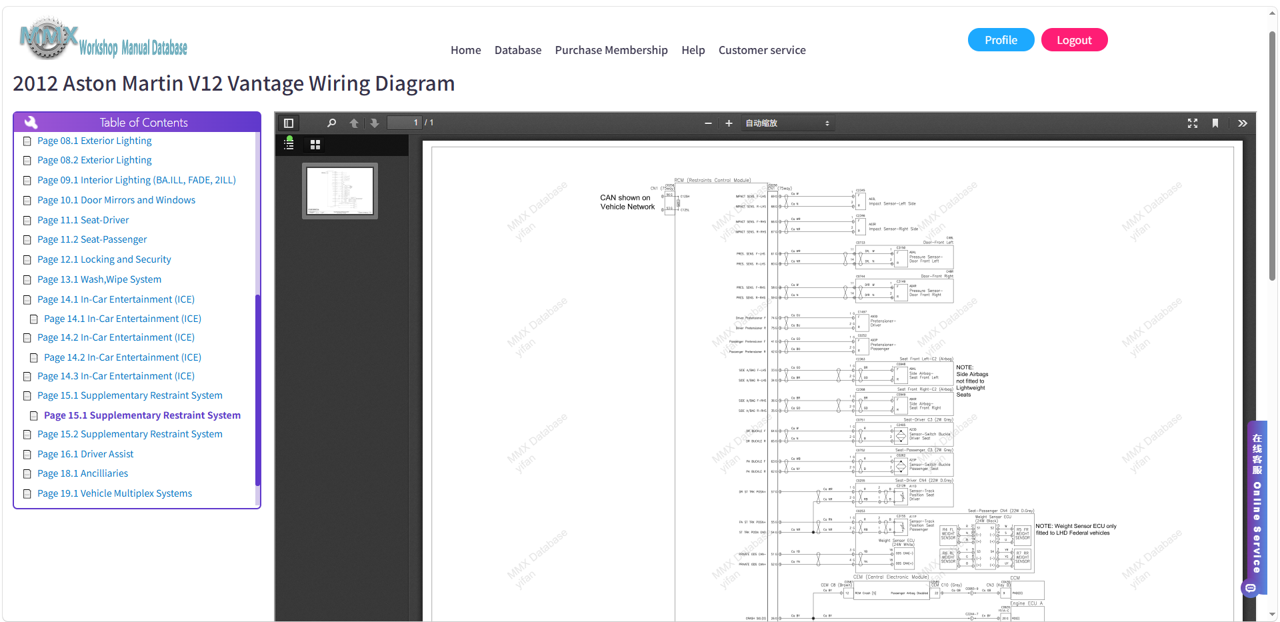Go to previous page with up arrow
Viewport: 1280px width, 622px height.
pyautogui.click(x=354, y=123)
